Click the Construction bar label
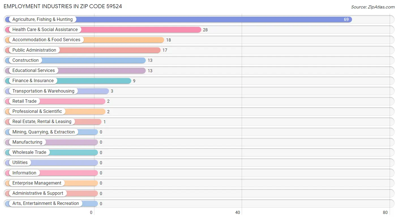The height and width of the screenshot is (219, 398). click(25, 60)
